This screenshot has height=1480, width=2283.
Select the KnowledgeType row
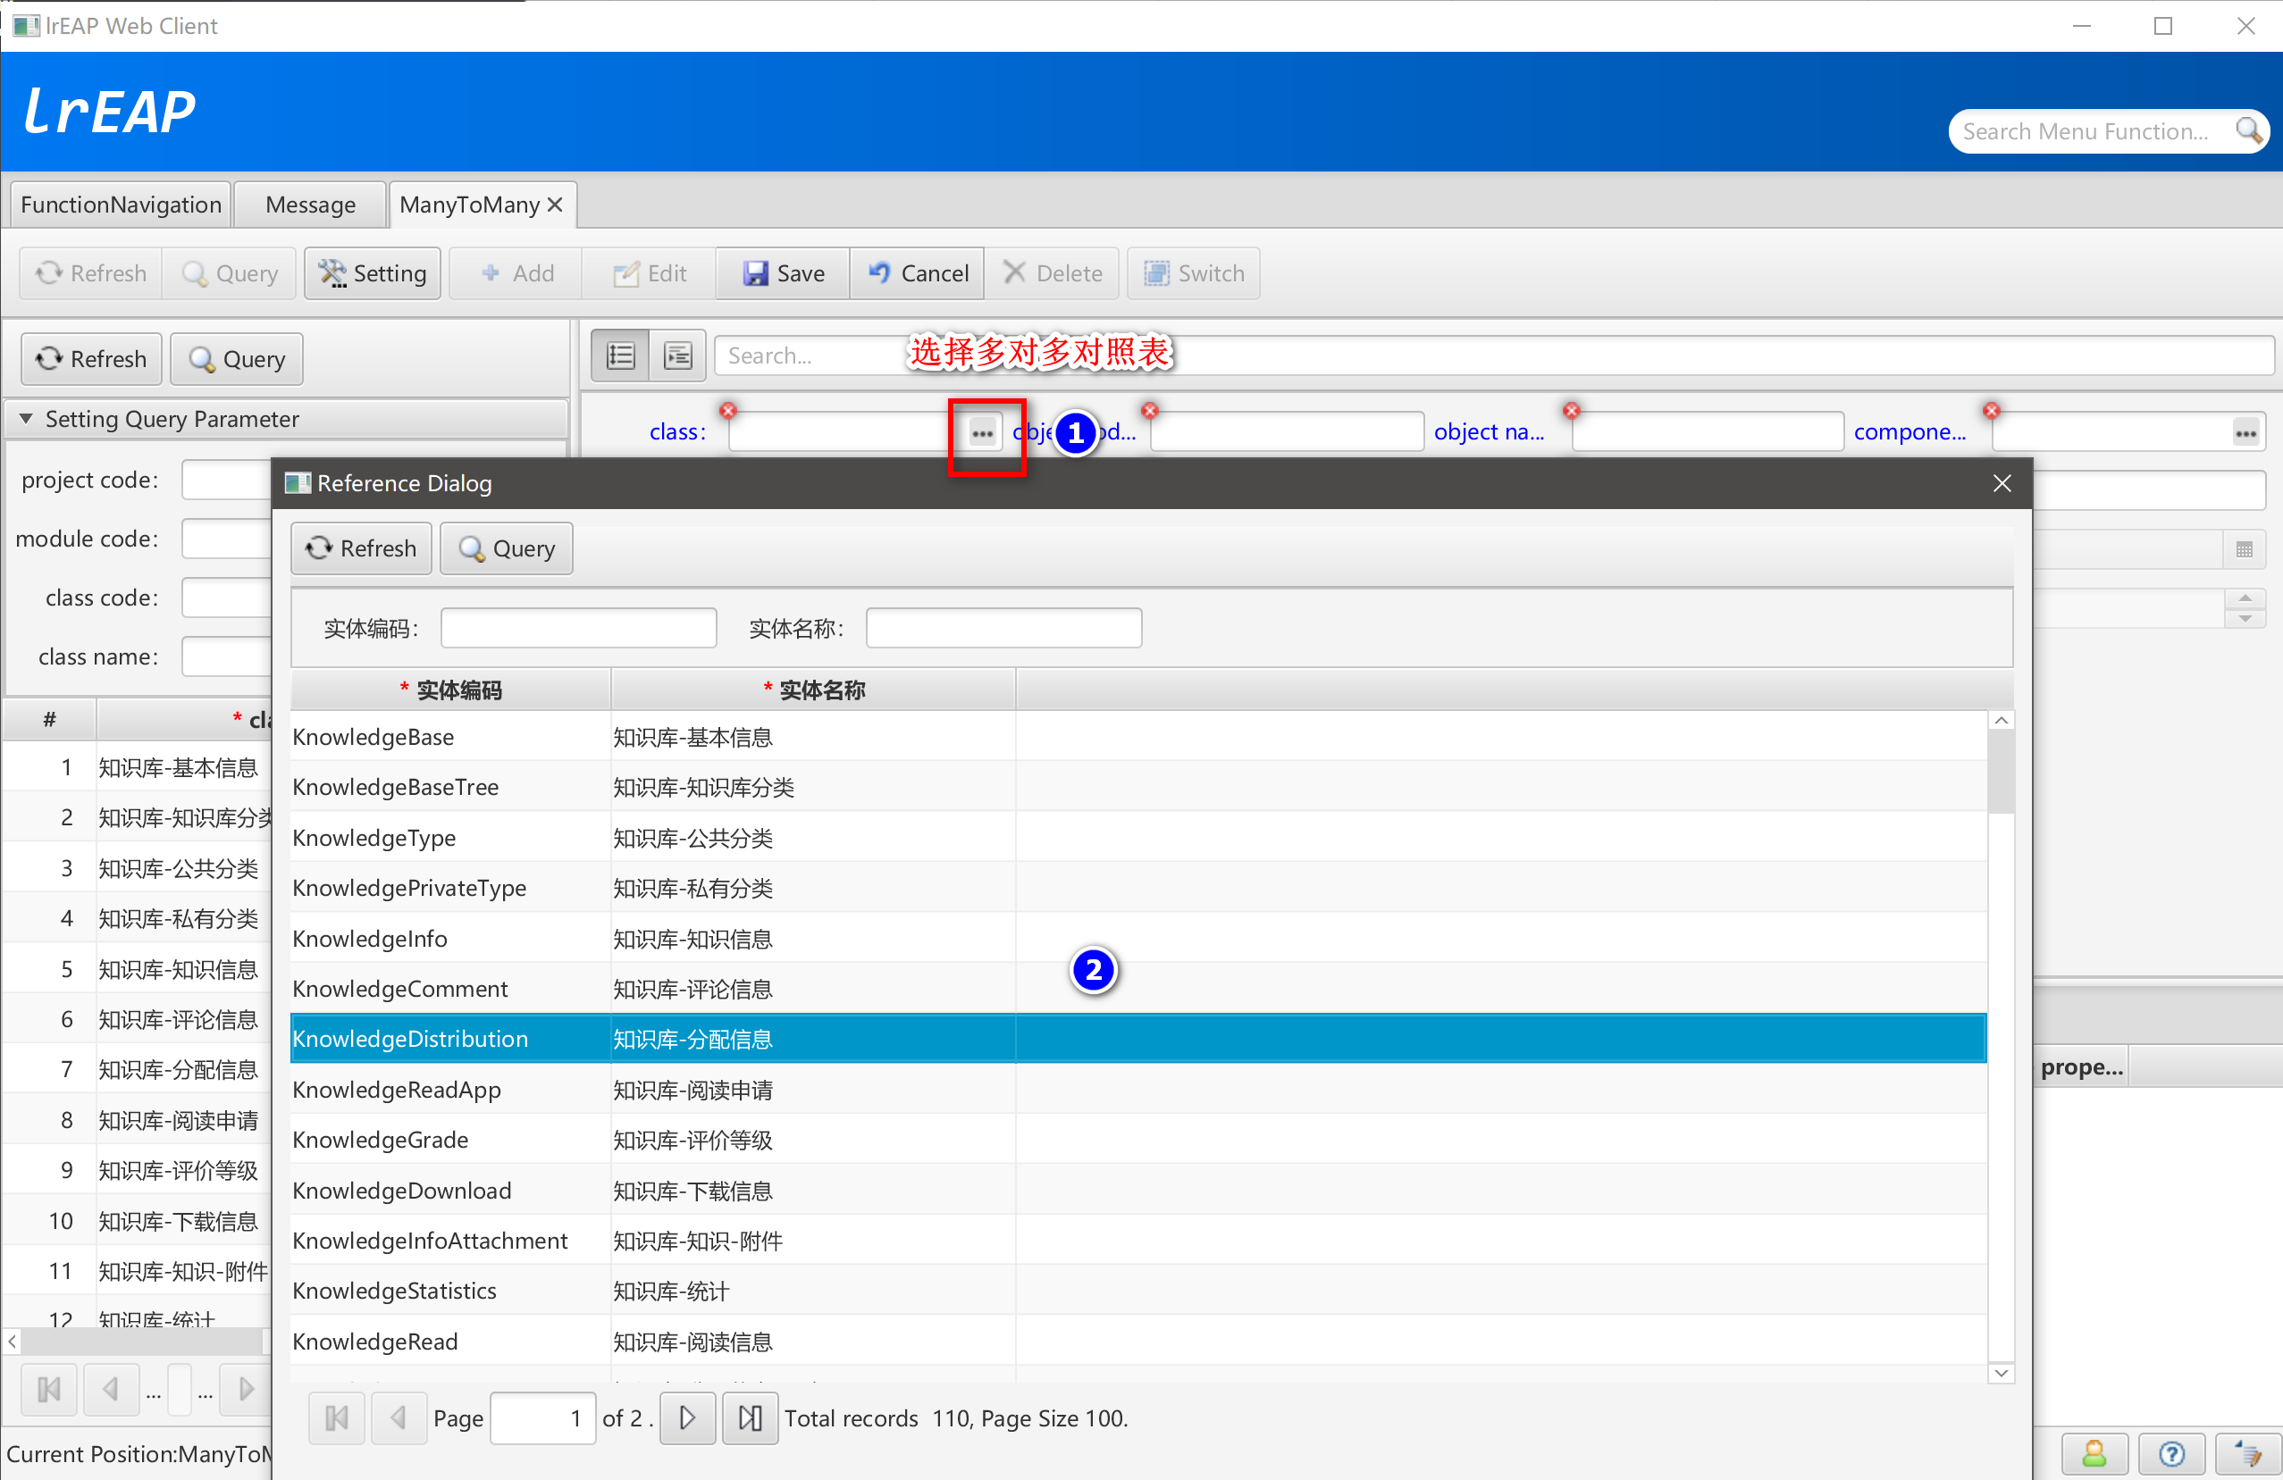[x=1138, y=838]
